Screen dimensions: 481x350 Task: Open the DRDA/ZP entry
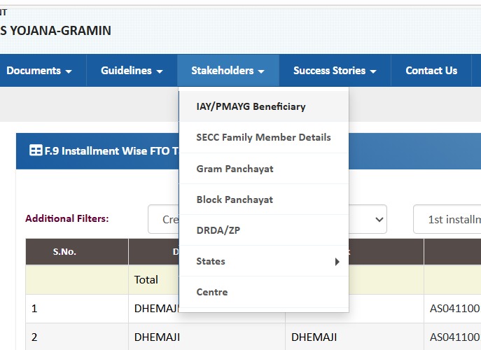[264, 230]
